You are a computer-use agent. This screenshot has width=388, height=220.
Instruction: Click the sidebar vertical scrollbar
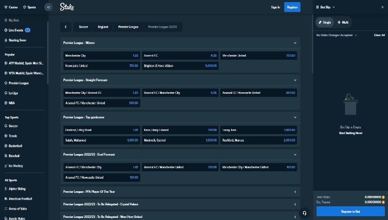(x=47, y=53)
